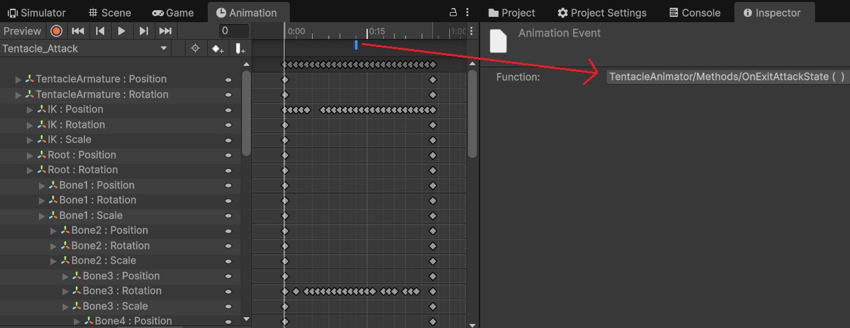Open the Project Settings tab

click(x=602, y=13)
